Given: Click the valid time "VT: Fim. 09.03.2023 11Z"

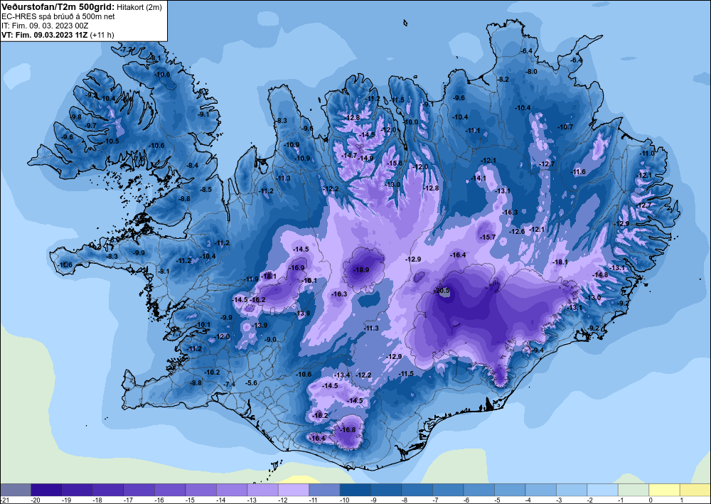Looking at the screenshot, I should [46, 35].
